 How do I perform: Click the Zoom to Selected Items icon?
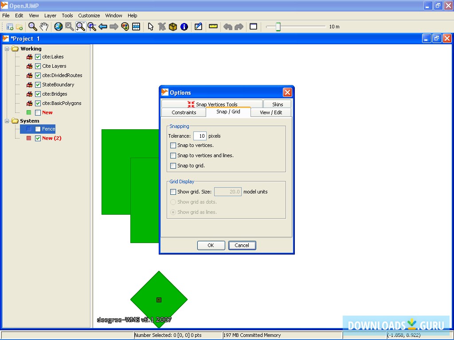click(70, 27)
